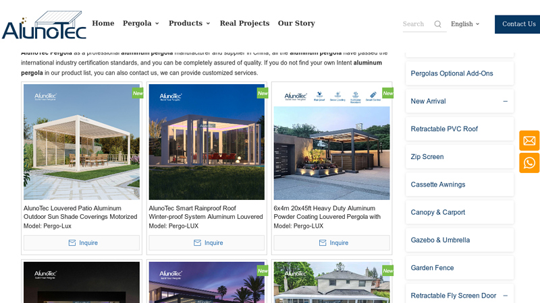Image resolution: width=540 pixels, height=303 pixels.
Task: Open the orange email contact icon
Action: (529, 141)
